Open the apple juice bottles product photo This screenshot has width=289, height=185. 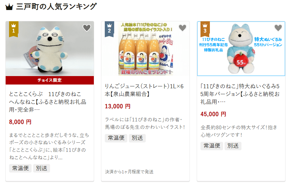(x=145, y=49)
